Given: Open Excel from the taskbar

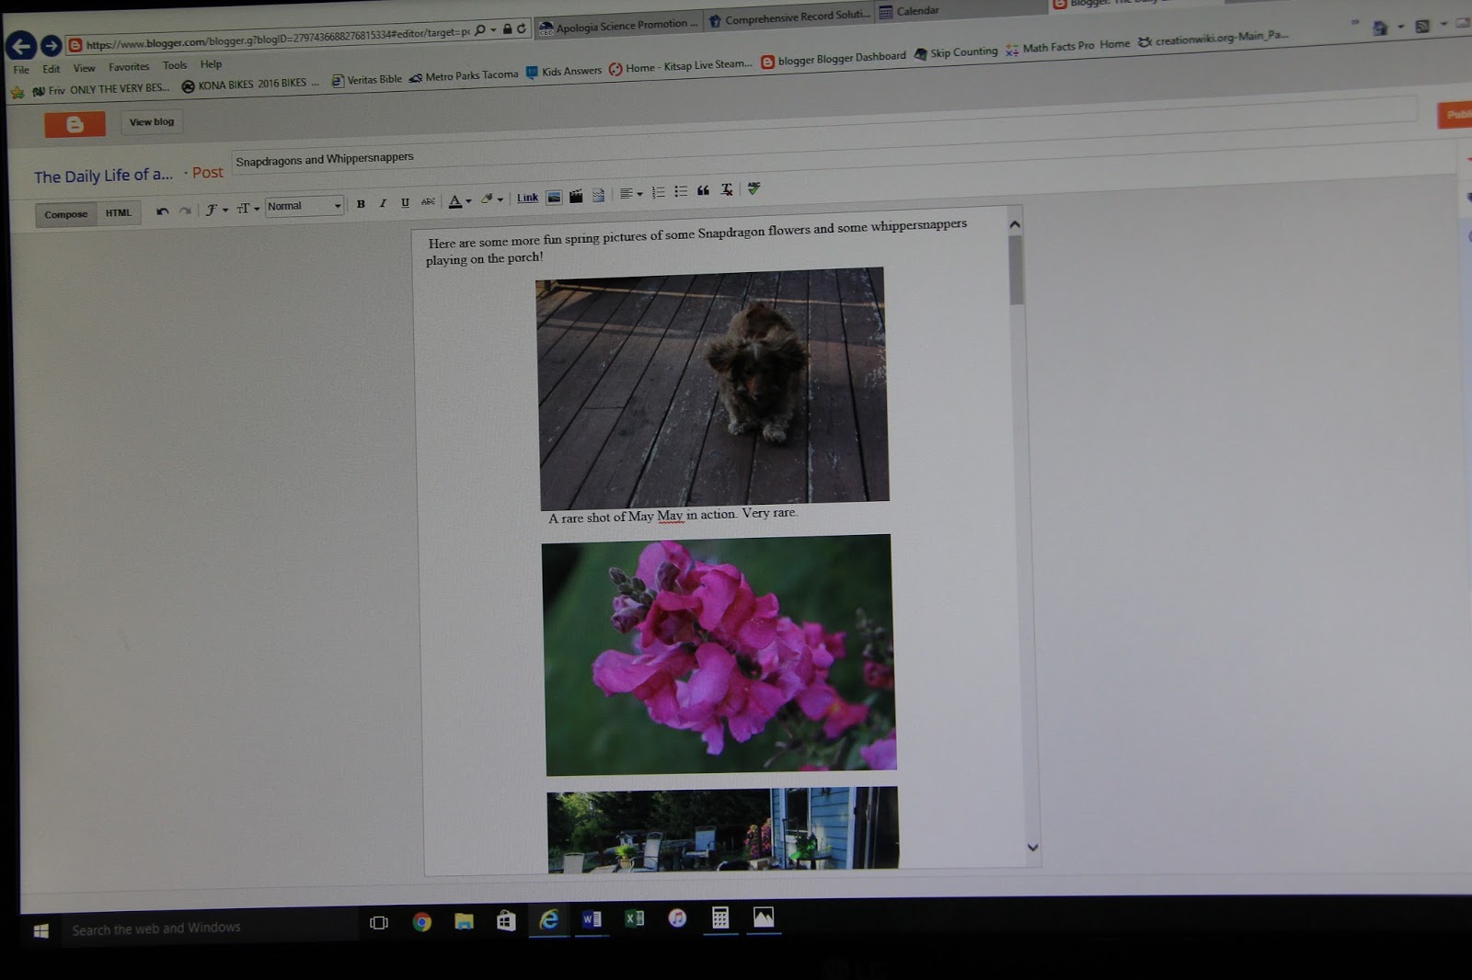Looking at the screenshot, I should click(635, 917).
